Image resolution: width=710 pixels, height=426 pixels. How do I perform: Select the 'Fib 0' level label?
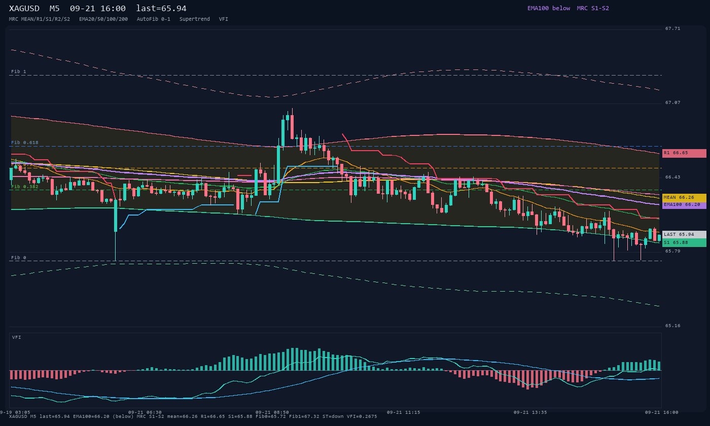(19, 258)
